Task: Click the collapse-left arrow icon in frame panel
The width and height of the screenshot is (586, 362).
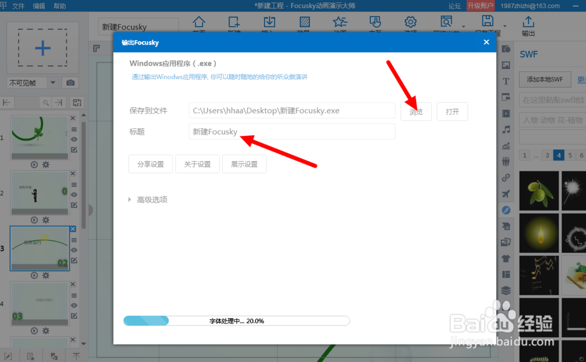Action: pos(6,103)
